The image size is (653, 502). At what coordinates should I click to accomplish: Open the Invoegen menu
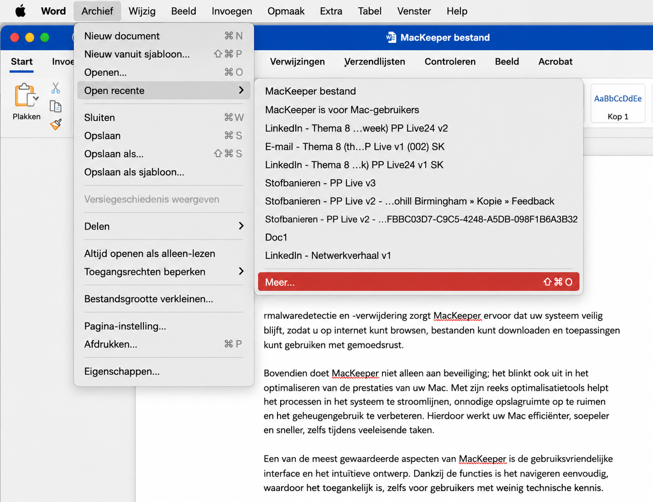pyautogui.click(x=232, y=11)
